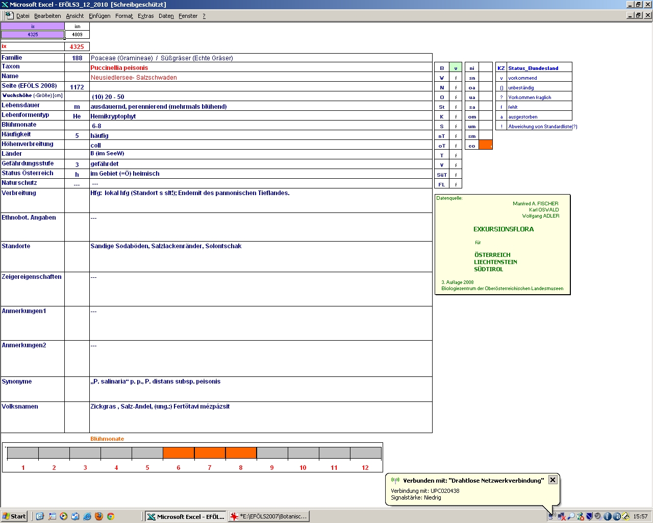The height and width of the screenshot is (523, 653).
Task: Open the Format menu
Action: (x=124, y=16)
